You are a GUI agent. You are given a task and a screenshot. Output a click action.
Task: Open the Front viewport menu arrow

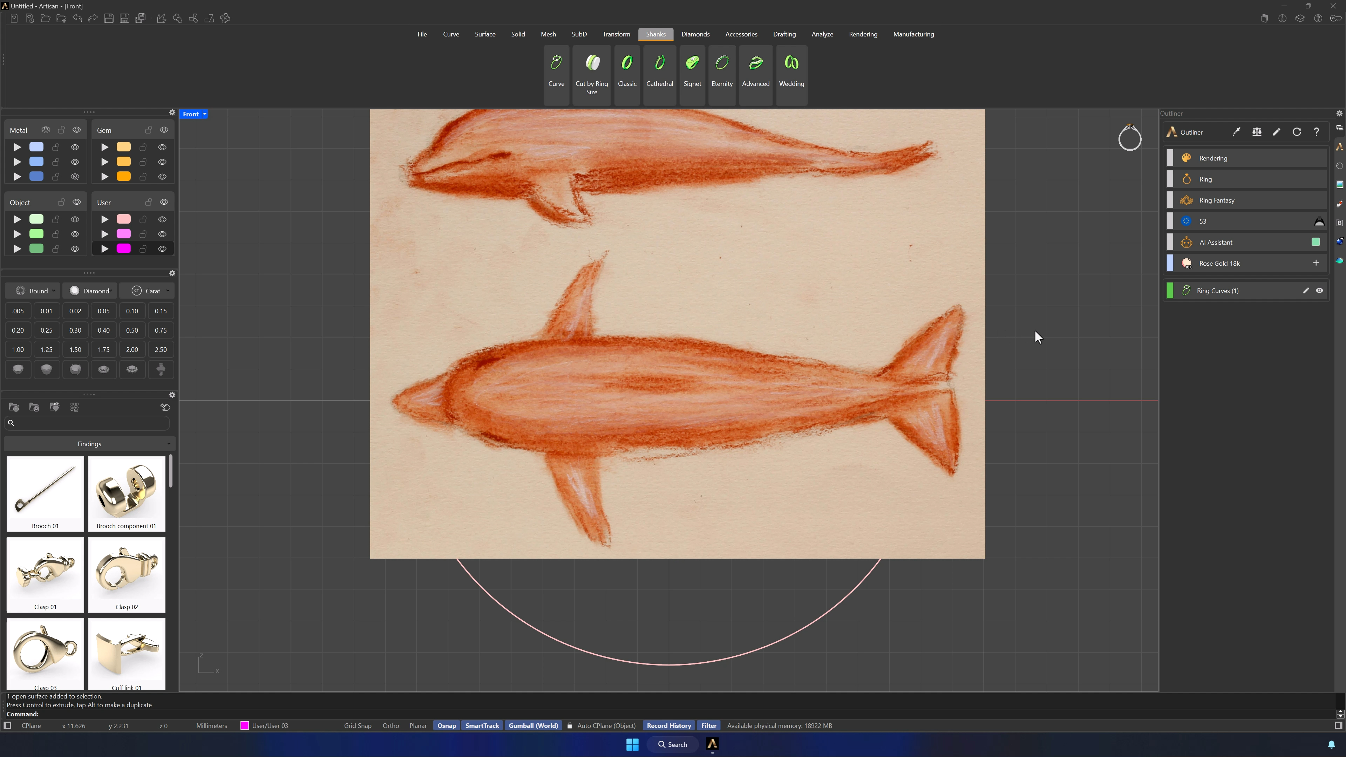tap(205, 114)
